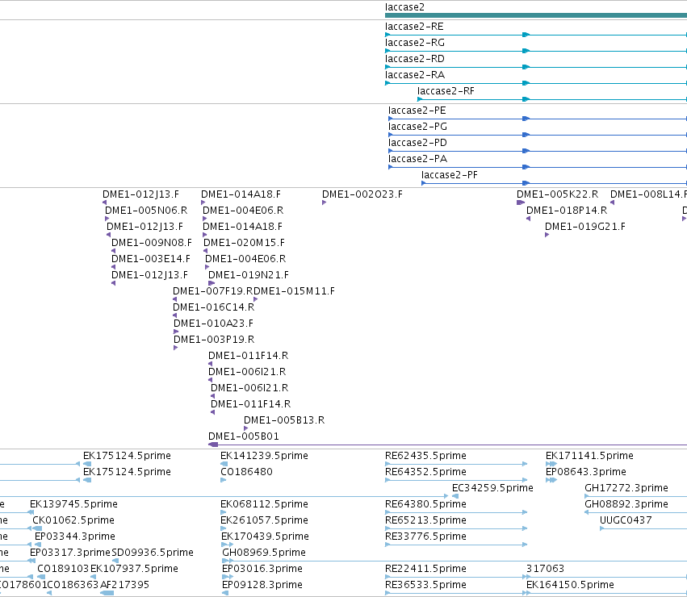The height and width of the screenshot is (597, 687).
Task: Select the EK068112.5prime EST label
Action: click(x=264, y=504)
